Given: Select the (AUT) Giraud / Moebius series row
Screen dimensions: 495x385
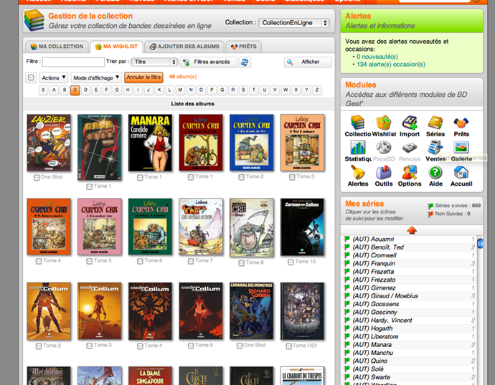Looking at the screenshot, I should [x=409, y=296].
